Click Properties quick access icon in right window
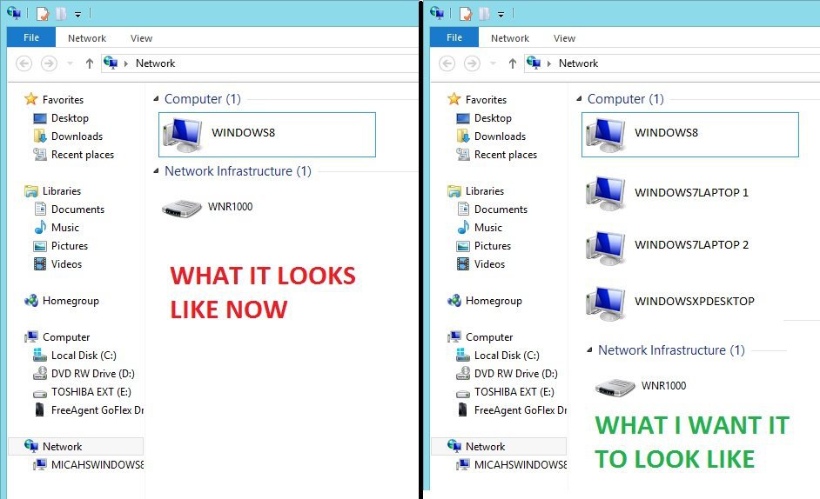The image size is (820, 499). (x=466, y=14)
